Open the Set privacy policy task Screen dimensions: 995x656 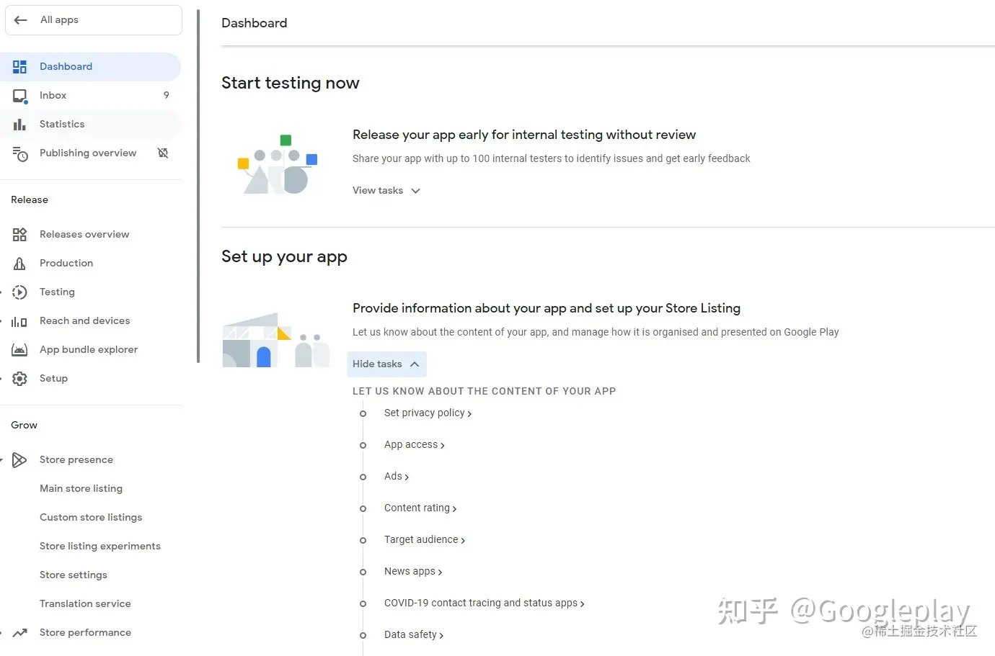pyautogui.click(x=428, y=413)
